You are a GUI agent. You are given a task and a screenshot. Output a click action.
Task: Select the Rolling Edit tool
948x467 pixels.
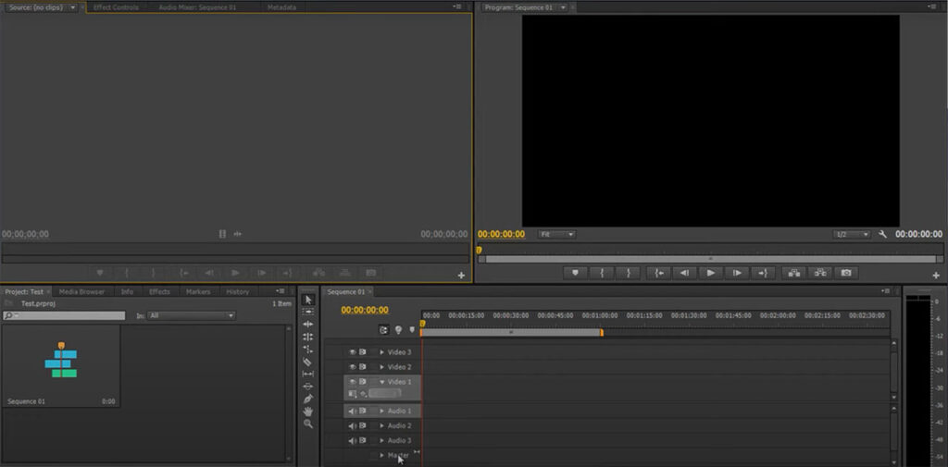(308, 338)
